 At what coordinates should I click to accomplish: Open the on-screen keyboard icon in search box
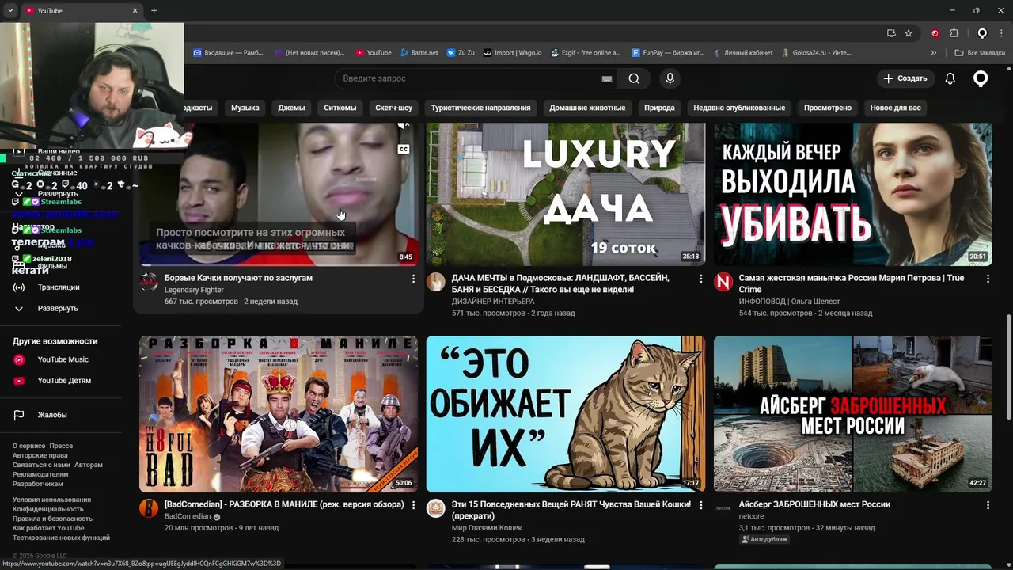click(607, 78)
